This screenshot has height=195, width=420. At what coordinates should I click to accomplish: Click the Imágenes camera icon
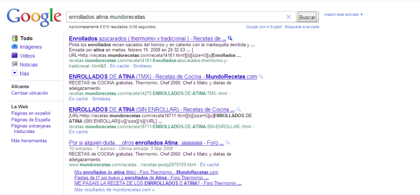click(14, 47)
